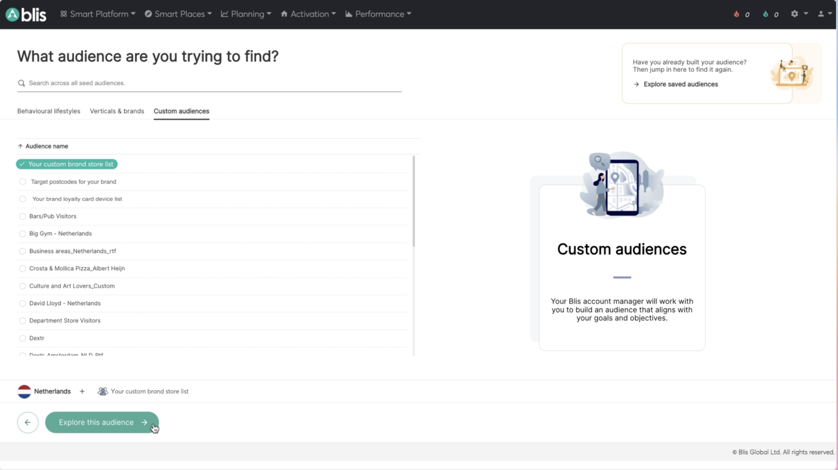The image size is (838, 470).
Task: Open the user account menu
Action: (825, 14)
